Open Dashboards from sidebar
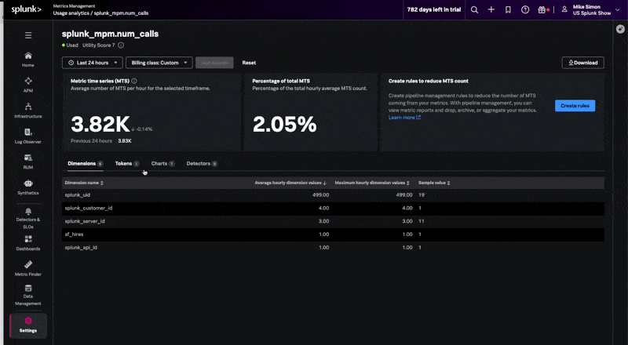Screen dimensions: 628x345 (x=28, y=243)
